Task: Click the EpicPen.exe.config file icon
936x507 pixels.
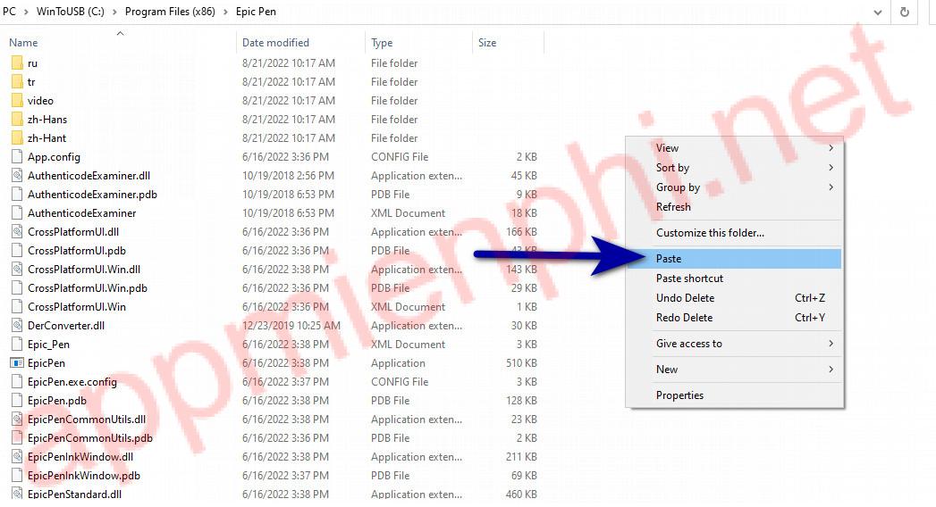Action: [17, 382]
